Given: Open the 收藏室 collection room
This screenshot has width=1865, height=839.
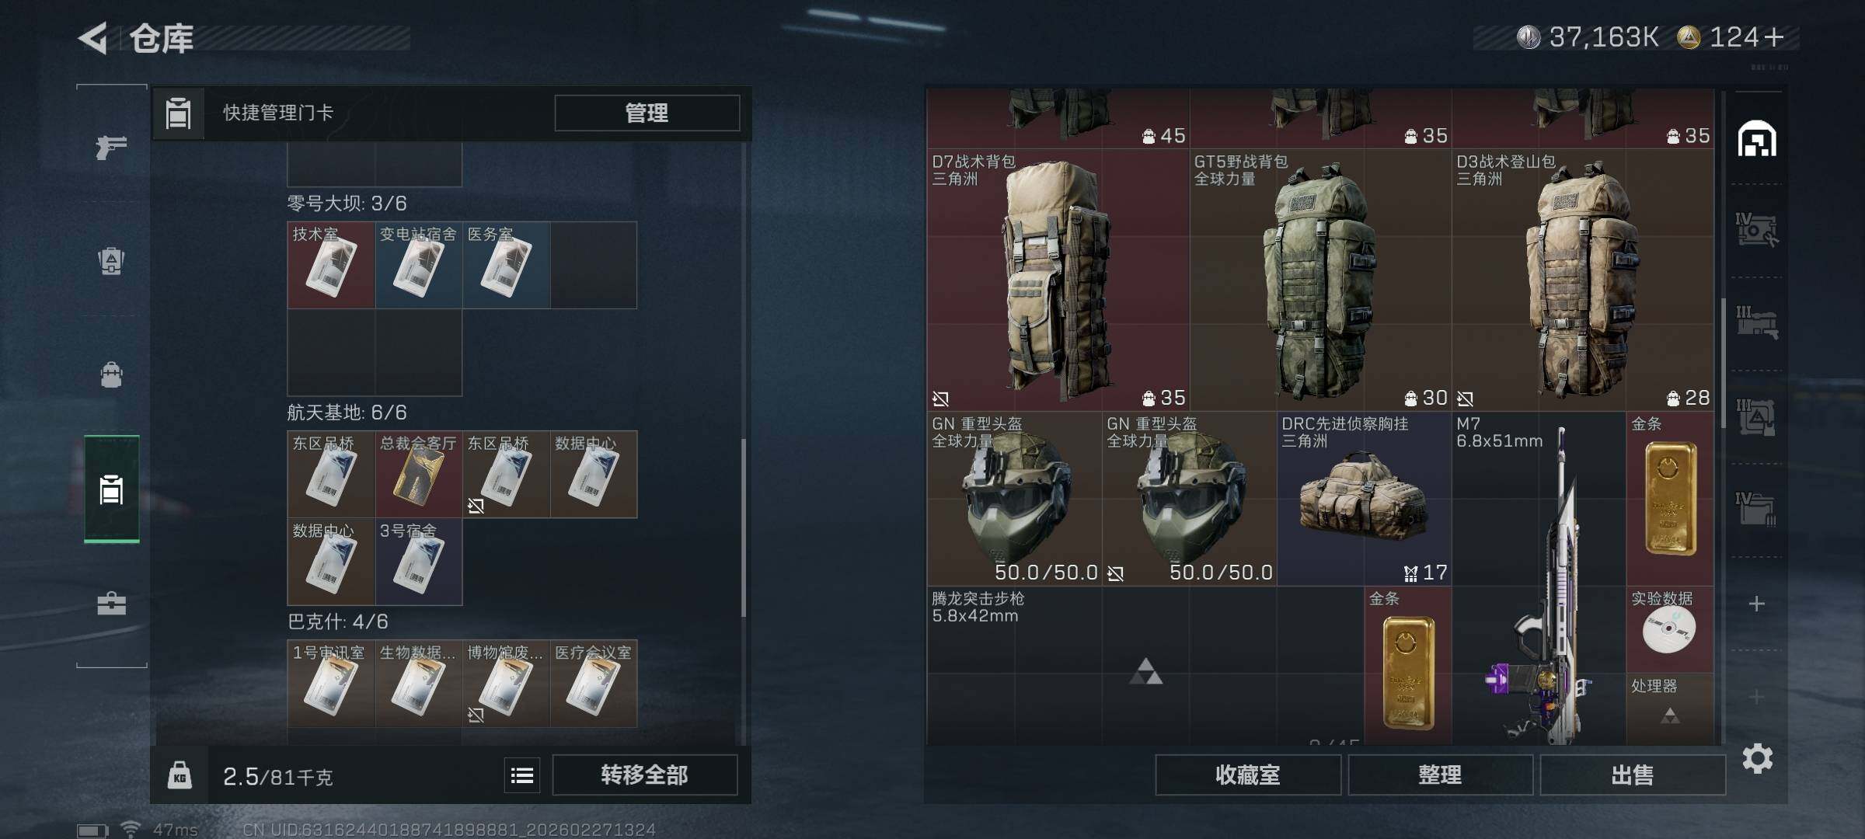Looking at the screenshot, I should click(x=1248, y=775).
